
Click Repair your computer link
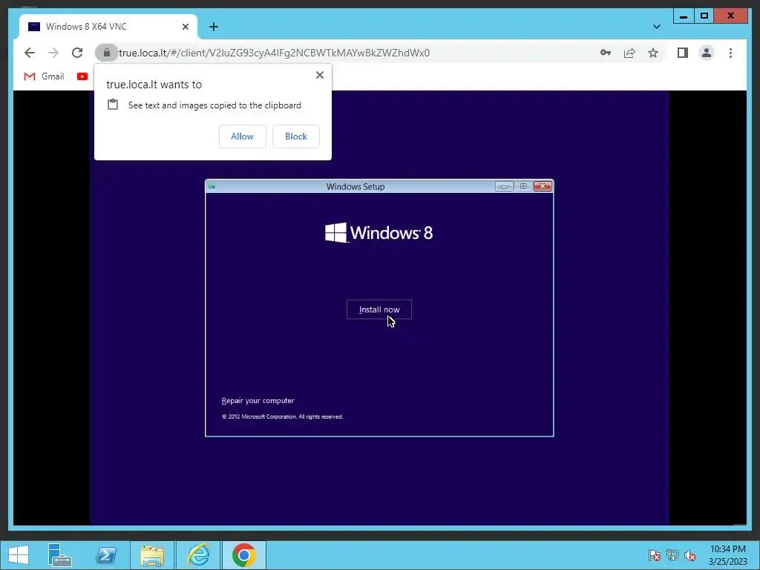tap(258, 400)
